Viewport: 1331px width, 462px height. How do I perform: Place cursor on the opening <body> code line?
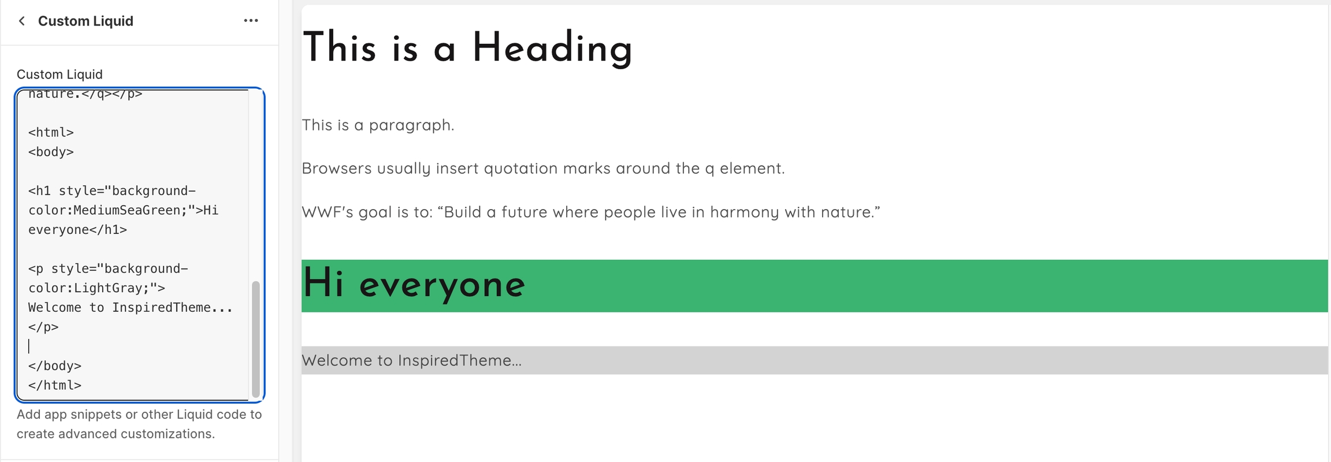point(51,152)
